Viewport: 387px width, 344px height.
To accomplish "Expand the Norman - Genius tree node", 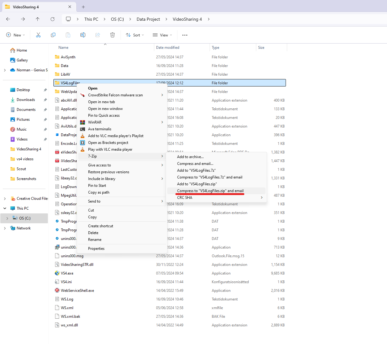I will (x=5, y=70).
